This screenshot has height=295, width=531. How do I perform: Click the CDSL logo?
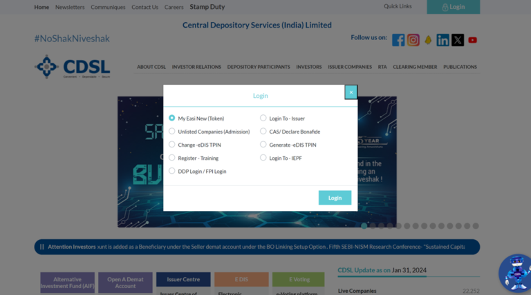(x=73, y=67)
